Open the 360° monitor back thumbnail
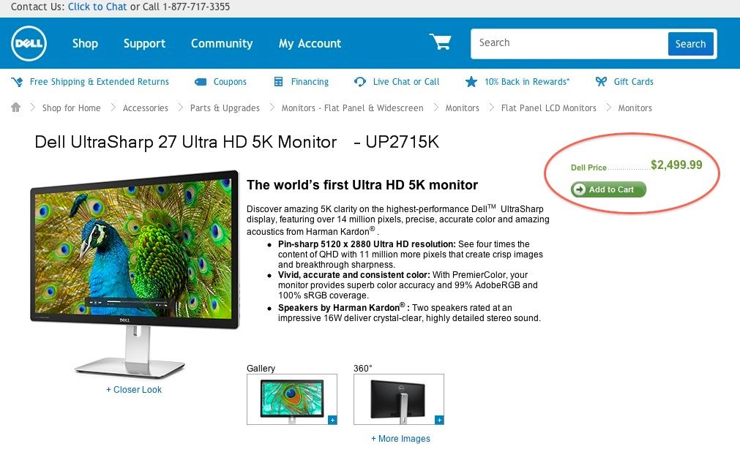The image size is (740, 452). coord(399,399)
